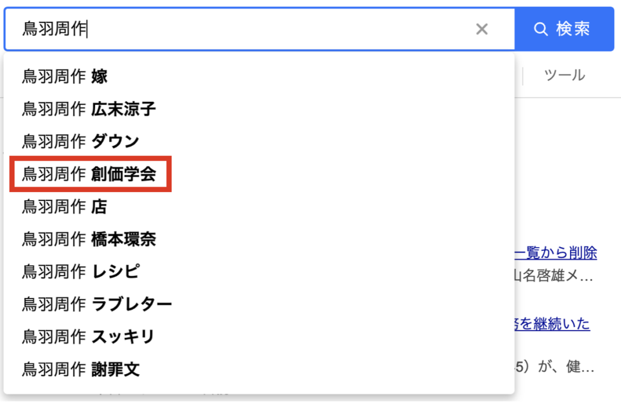Choose the 鳥羽周作 ダウン suggestion
The image size is (621, 407).
(x=260, y=141)
